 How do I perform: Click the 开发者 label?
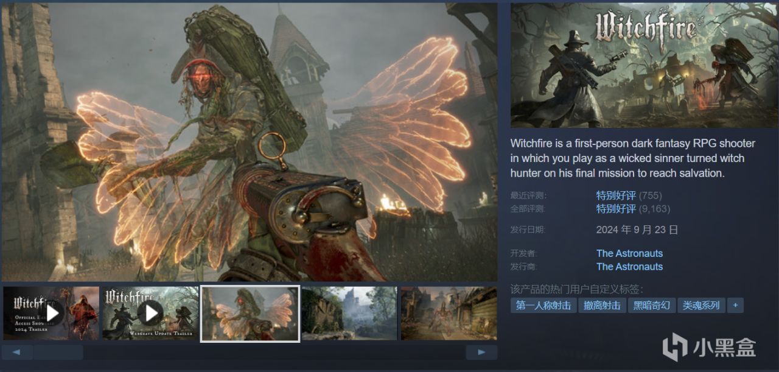pyautogui.click(x=524, y=253)
